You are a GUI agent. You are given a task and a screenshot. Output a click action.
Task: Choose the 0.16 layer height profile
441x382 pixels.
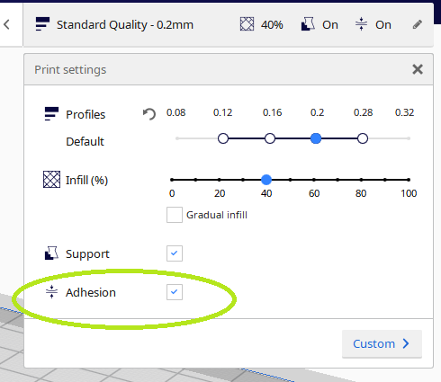pyautogui.click(x=270, y=138)
